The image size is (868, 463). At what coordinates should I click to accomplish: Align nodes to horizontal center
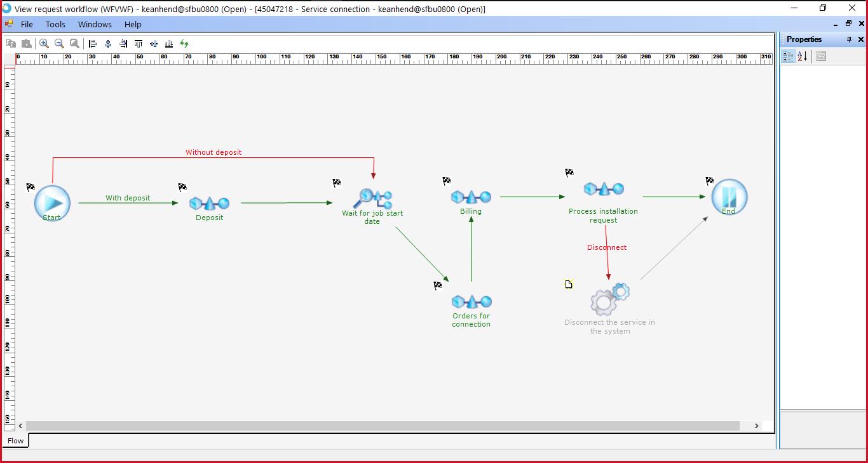pyautogui.click(x=108, y=44)
